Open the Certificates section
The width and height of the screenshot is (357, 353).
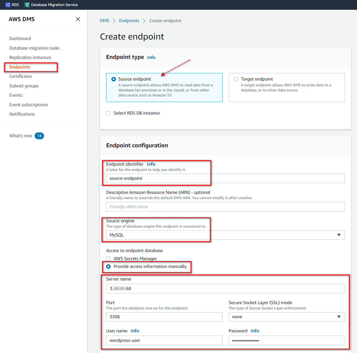[x=21, y=76]
